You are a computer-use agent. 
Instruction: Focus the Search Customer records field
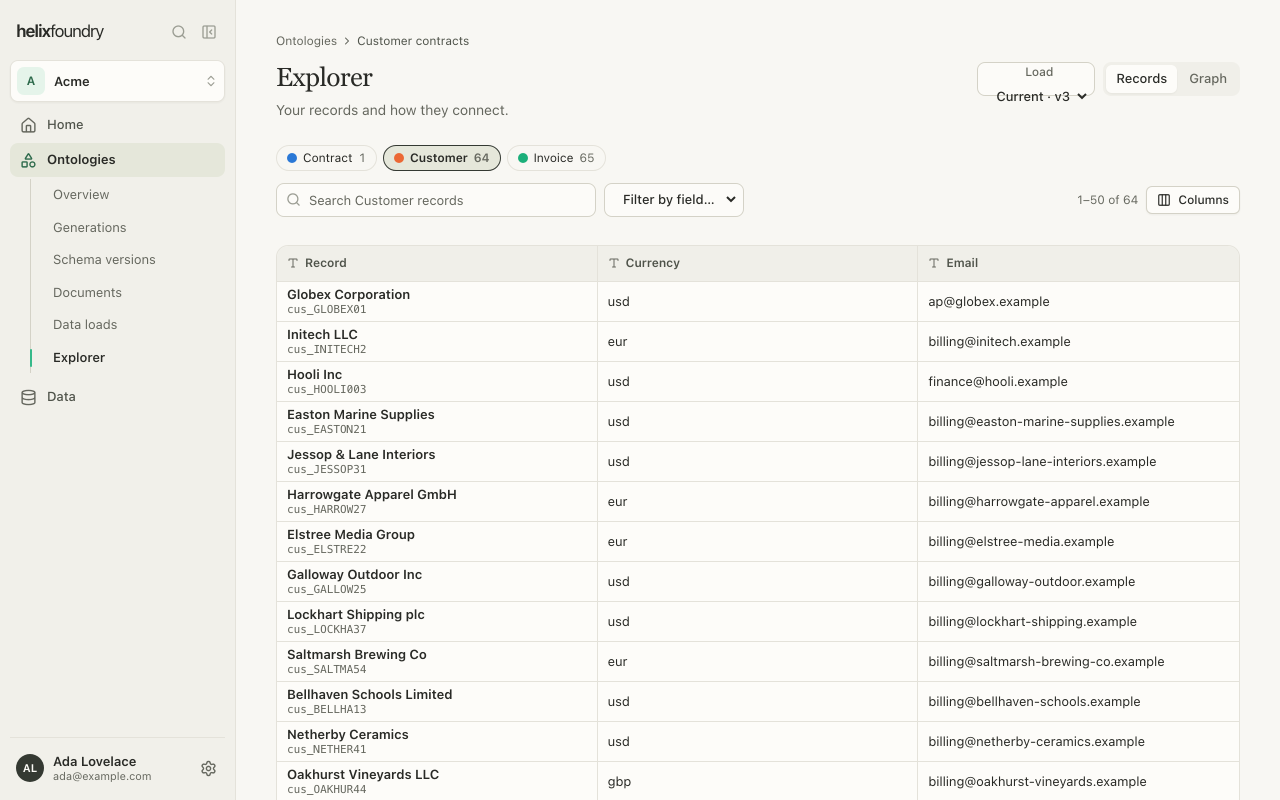pos(436,200)
